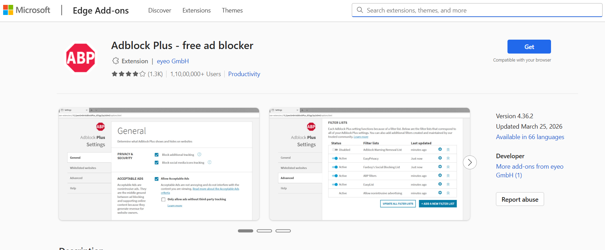Screen dimensions: 605x250
Task: Click the (1.3K) ratings count
Action: pos(155,74)
